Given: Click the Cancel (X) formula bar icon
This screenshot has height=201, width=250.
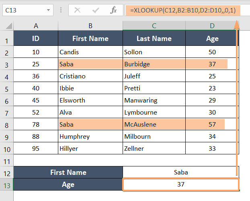Looking at the screenshot, I should 77,10.
